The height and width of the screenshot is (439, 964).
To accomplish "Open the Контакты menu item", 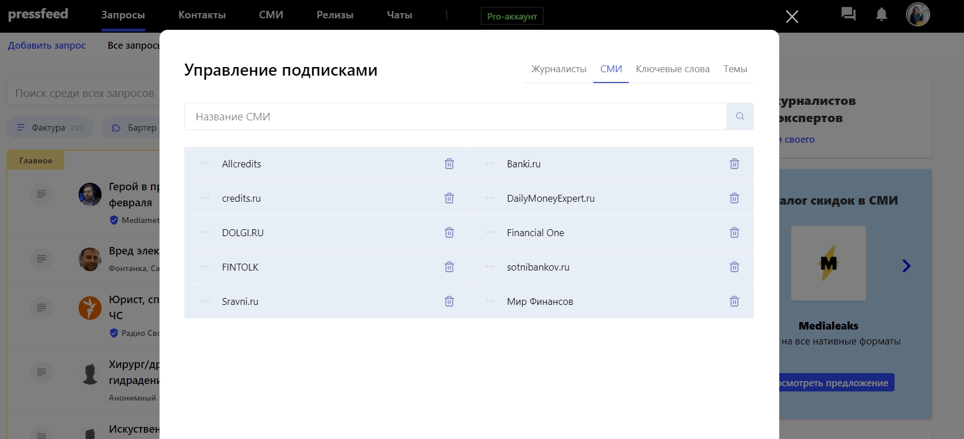I will tap(202, 15).
